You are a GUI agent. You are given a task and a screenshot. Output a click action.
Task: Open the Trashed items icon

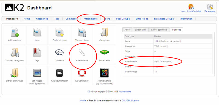(82, 32)
